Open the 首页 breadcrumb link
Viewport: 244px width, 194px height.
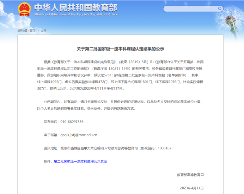32,31
